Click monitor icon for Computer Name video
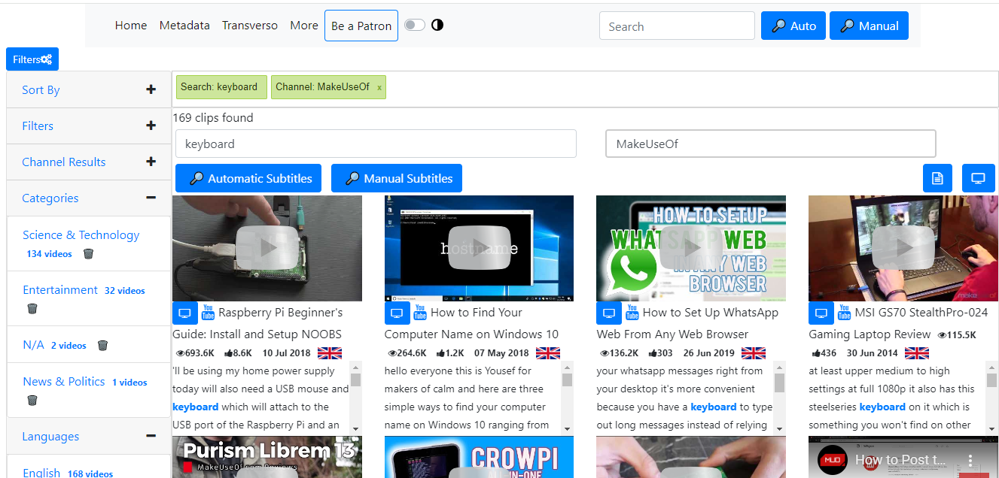Image resolution: width=999 pixels, height=478 pixels. click(x=397, y=313)
